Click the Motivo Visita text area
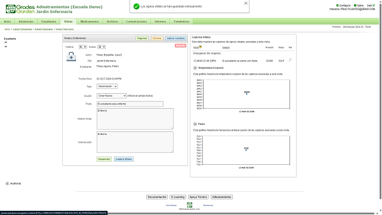Image resolution: width=382 pixels, height=215 pixels. pyautogui.click(x=135, y=119)
